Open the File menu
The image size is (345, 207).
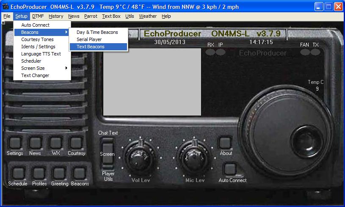coord(7,16)
